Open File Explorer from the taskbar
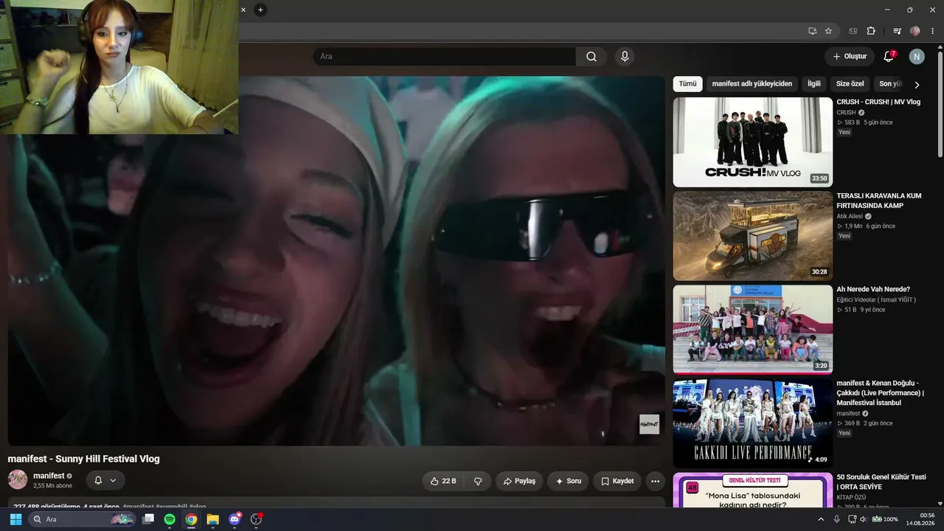944x531 pixels. (212, 519)
